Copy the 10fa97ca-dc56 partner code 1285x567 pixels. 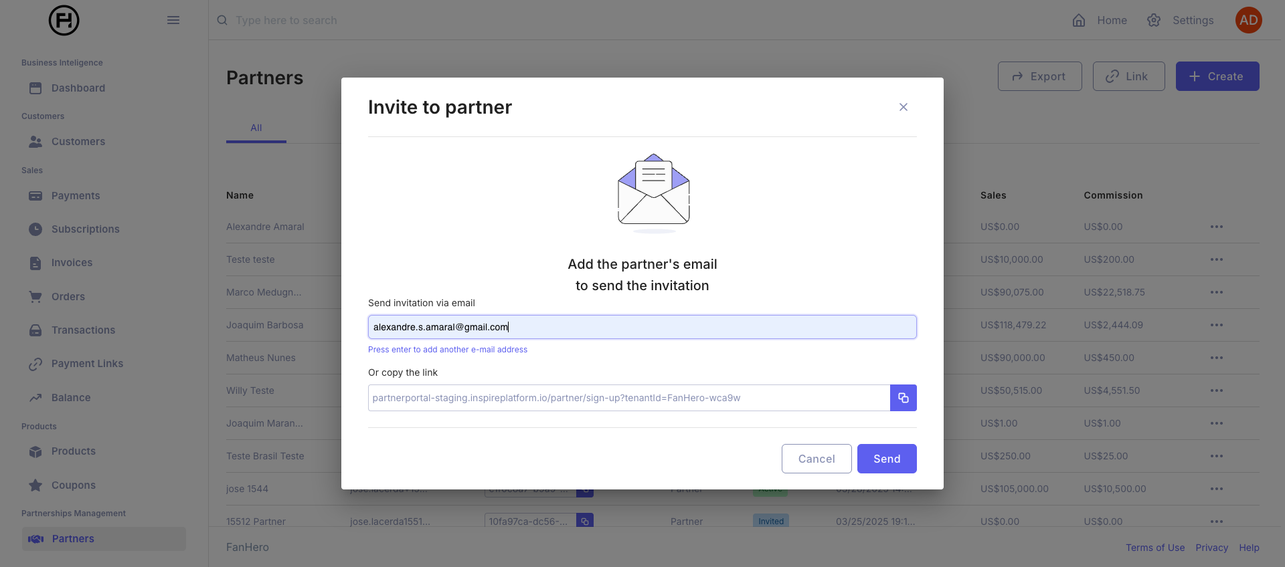(x=585, y=522)
